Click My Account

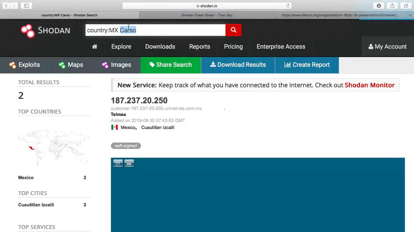(387, 46)
